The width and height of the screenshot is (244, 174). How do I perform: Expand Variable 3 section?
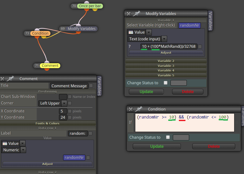166,66
